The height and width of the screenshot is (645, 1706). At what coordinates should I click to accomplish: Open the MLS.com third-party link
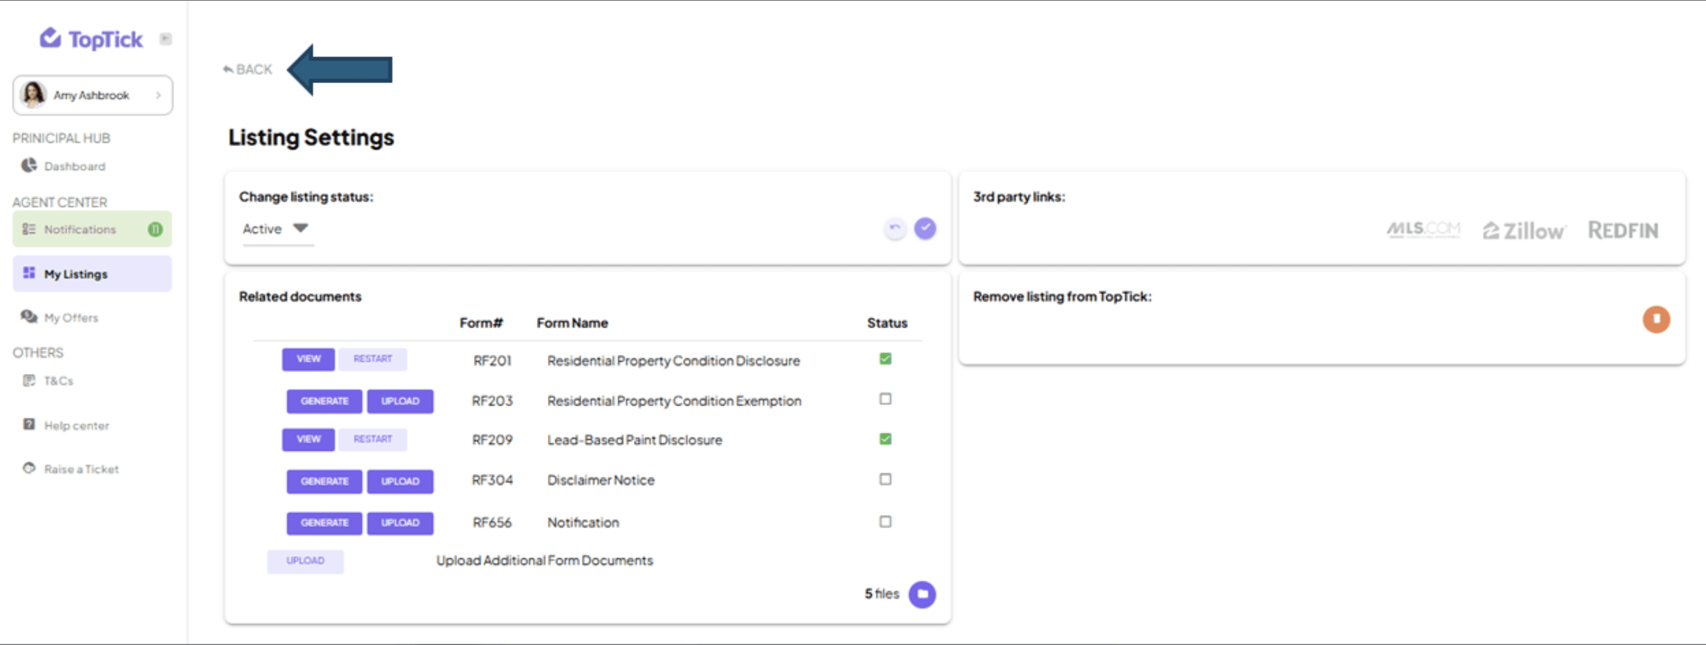tap(1423, 229)
